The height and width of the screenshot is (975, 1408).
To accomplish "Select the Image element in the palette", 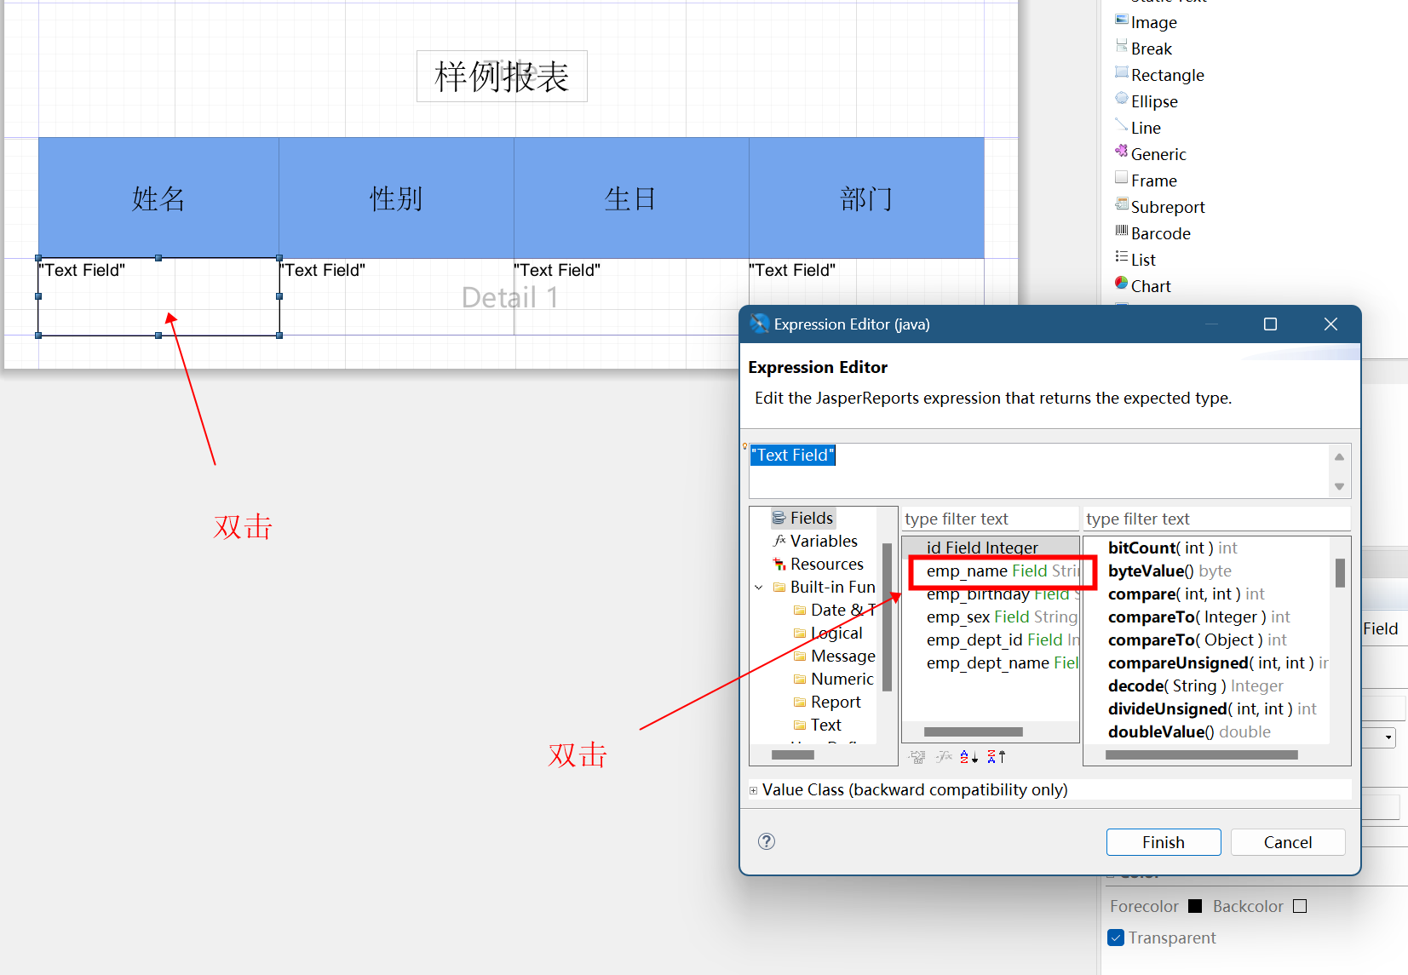I will (1153, 22).
